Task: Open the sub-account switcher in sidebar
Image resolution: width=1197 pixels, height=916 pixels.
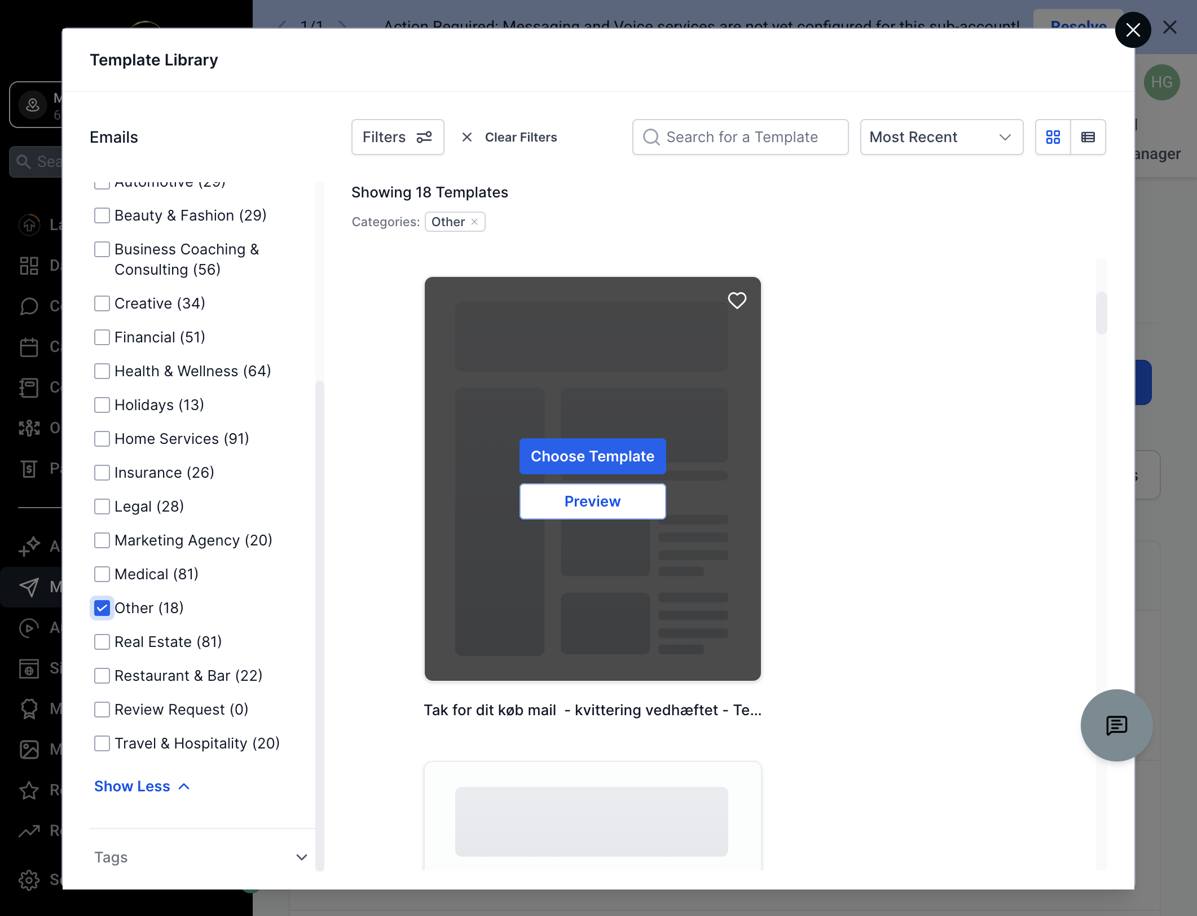Action: coord(36,105)
